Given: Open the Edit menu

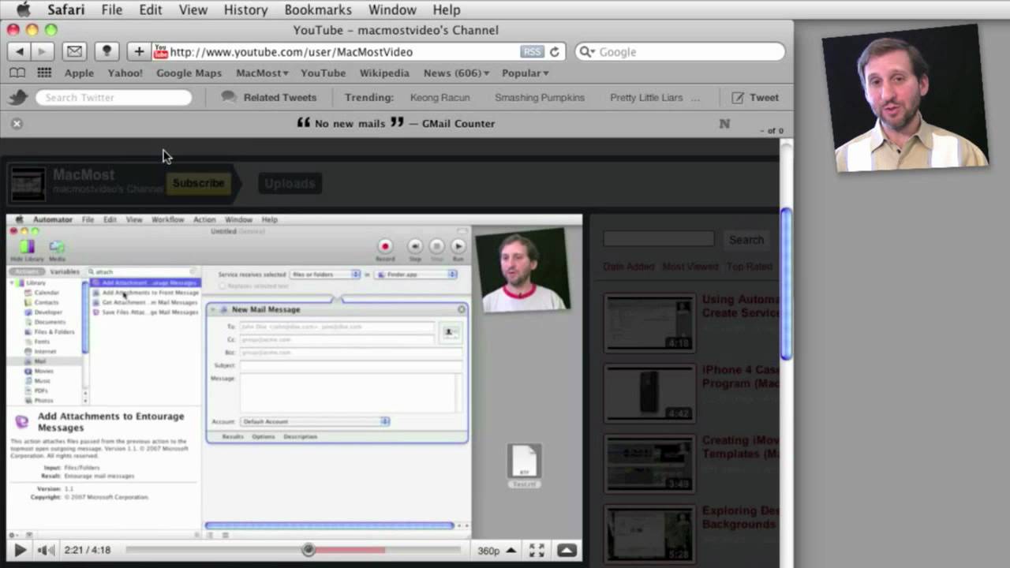Looking at the screenshot, I should [150, 9].
